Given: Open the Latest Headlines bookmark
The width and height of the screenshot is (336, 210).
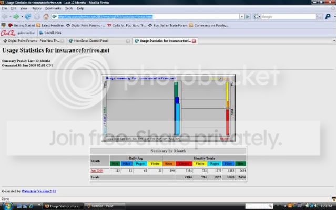Looking at the screenshot, I should pyautogui.click(x=50, y=25).
